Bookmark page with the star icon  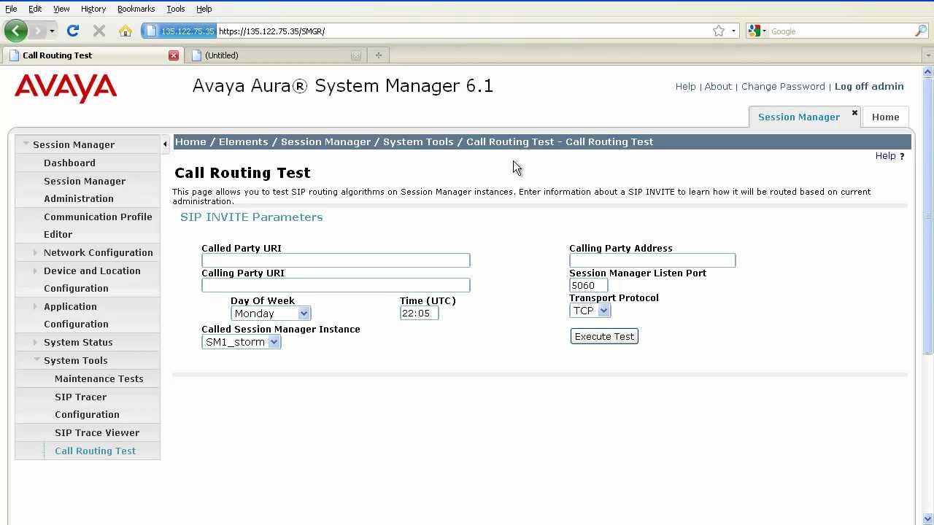719,31
